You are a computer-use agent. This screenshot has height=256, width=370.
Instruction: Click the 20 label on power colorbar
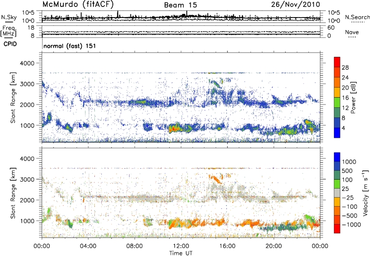click(x=345, y=88)
